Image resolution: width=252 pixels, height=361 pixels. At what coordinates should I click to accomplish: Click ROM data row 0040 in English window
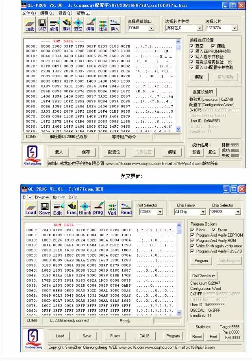pos(100,270)
